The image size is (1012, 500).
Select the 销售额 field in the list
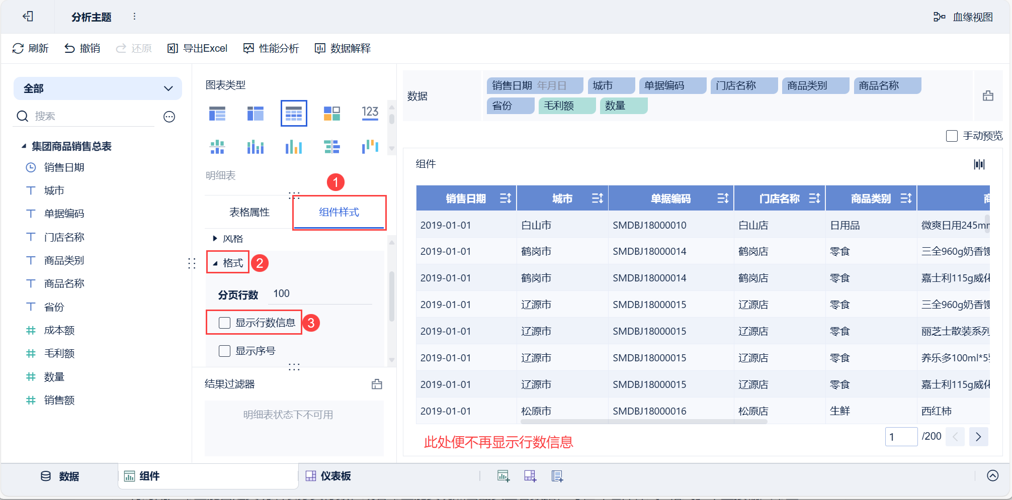pos(59,400)
